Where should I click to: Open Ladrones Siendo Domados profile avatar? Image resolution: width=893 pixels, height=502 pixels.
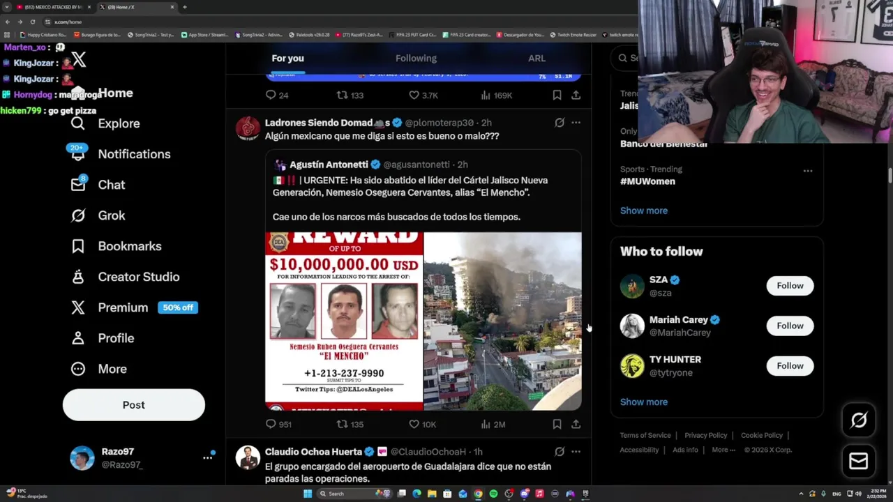coord(248,129)
